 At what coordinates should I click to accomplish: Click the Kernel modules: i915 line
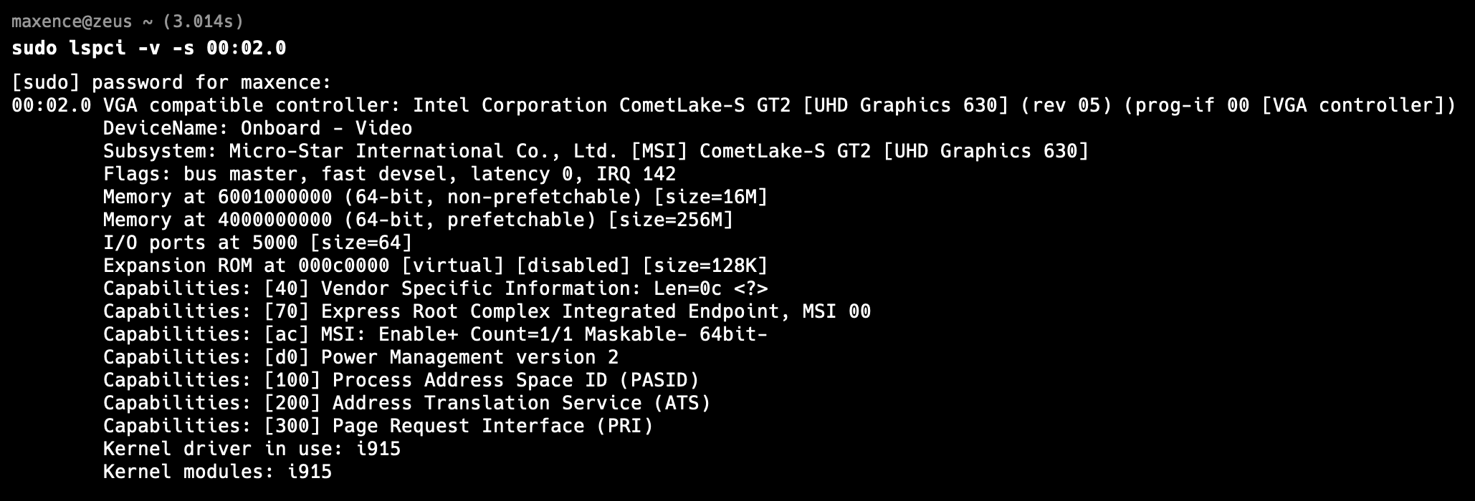pos(218,472)
